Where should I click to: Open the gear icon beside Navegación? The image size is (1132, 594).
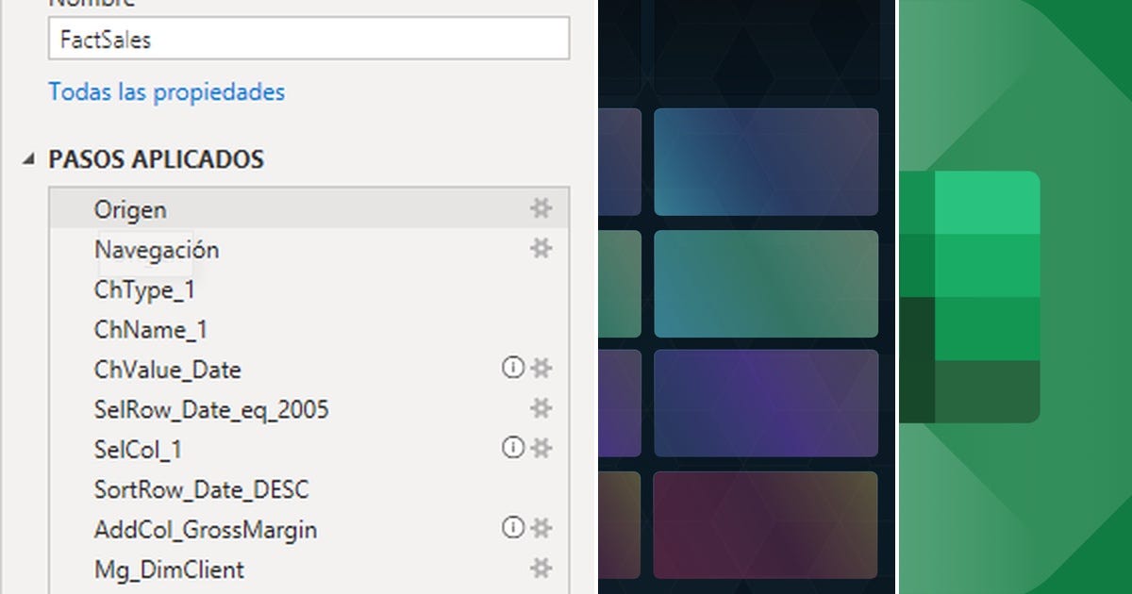tap(541, 249)
